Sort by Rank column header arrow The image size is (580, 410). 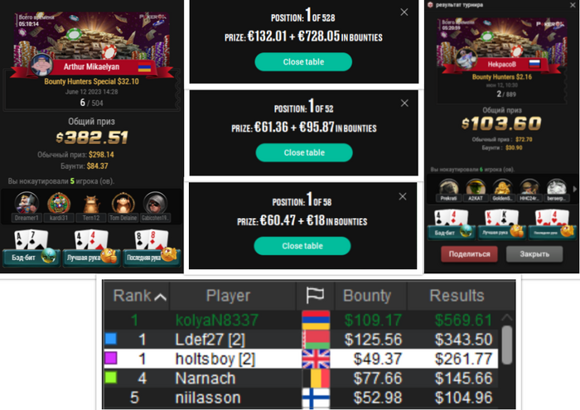click(160, 297)
